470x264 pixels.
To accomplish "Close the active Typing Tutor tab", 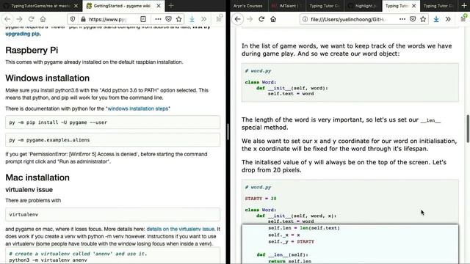I will 414,6.
